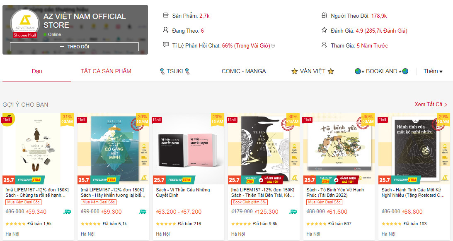
Task: Click the AZ Vietnam store logo avatar
Action: (25, 23)
